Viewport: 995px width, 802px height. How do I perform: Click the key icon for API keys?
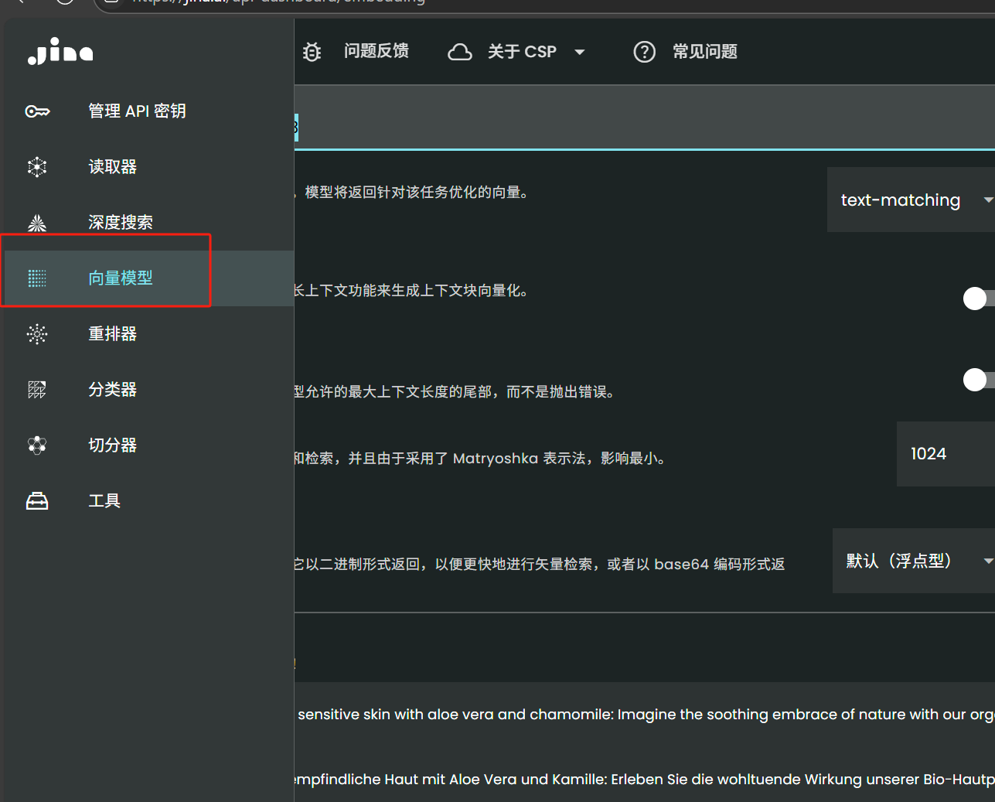(37, 111)
